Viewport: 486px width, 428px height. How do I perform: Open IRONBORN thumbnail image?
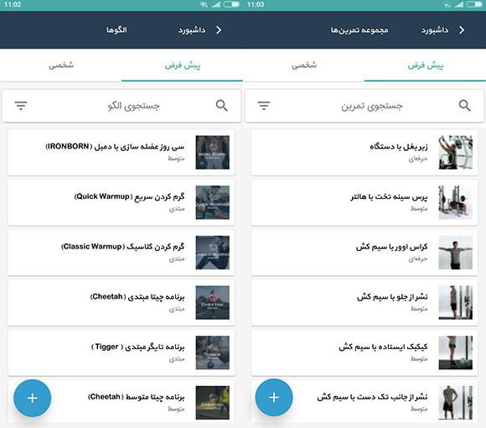coord(213,153)
